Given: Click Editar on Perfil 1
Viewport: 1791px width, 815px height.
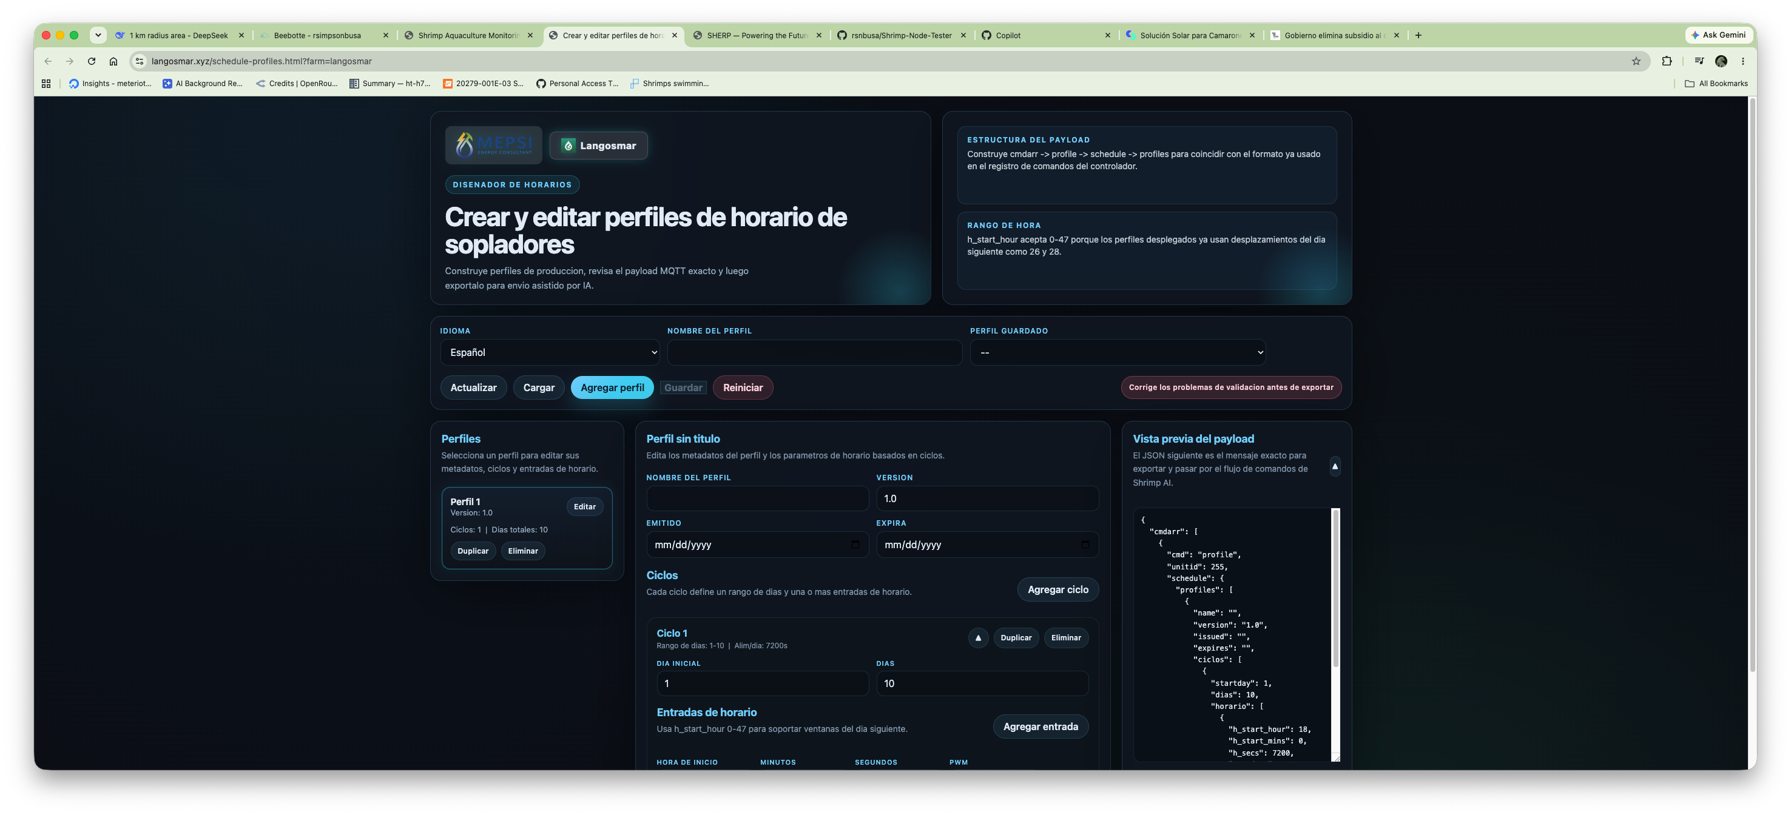Looking at the screenshot, I should click(585, 506).
